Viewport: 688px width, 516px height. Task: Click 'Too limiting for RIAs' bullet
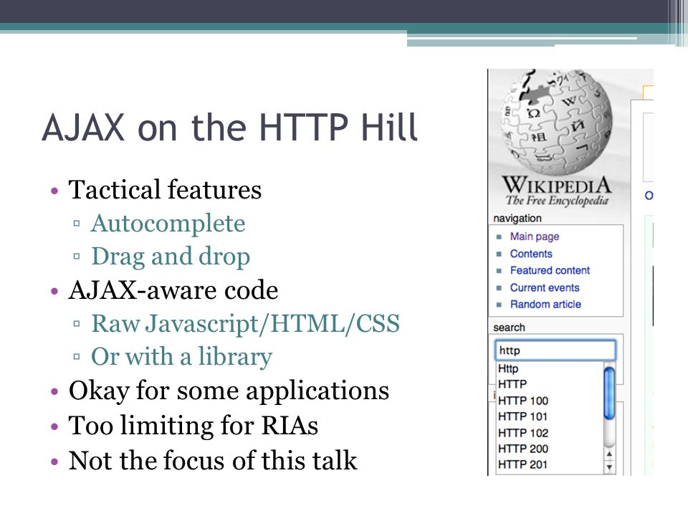193,425
